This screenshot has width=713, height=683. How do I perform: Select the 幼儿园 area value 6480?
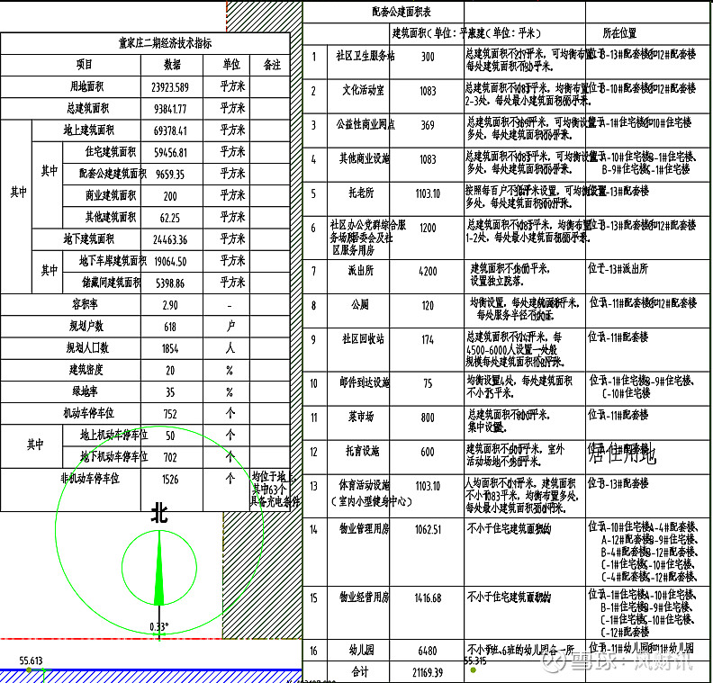click(428, 652)
